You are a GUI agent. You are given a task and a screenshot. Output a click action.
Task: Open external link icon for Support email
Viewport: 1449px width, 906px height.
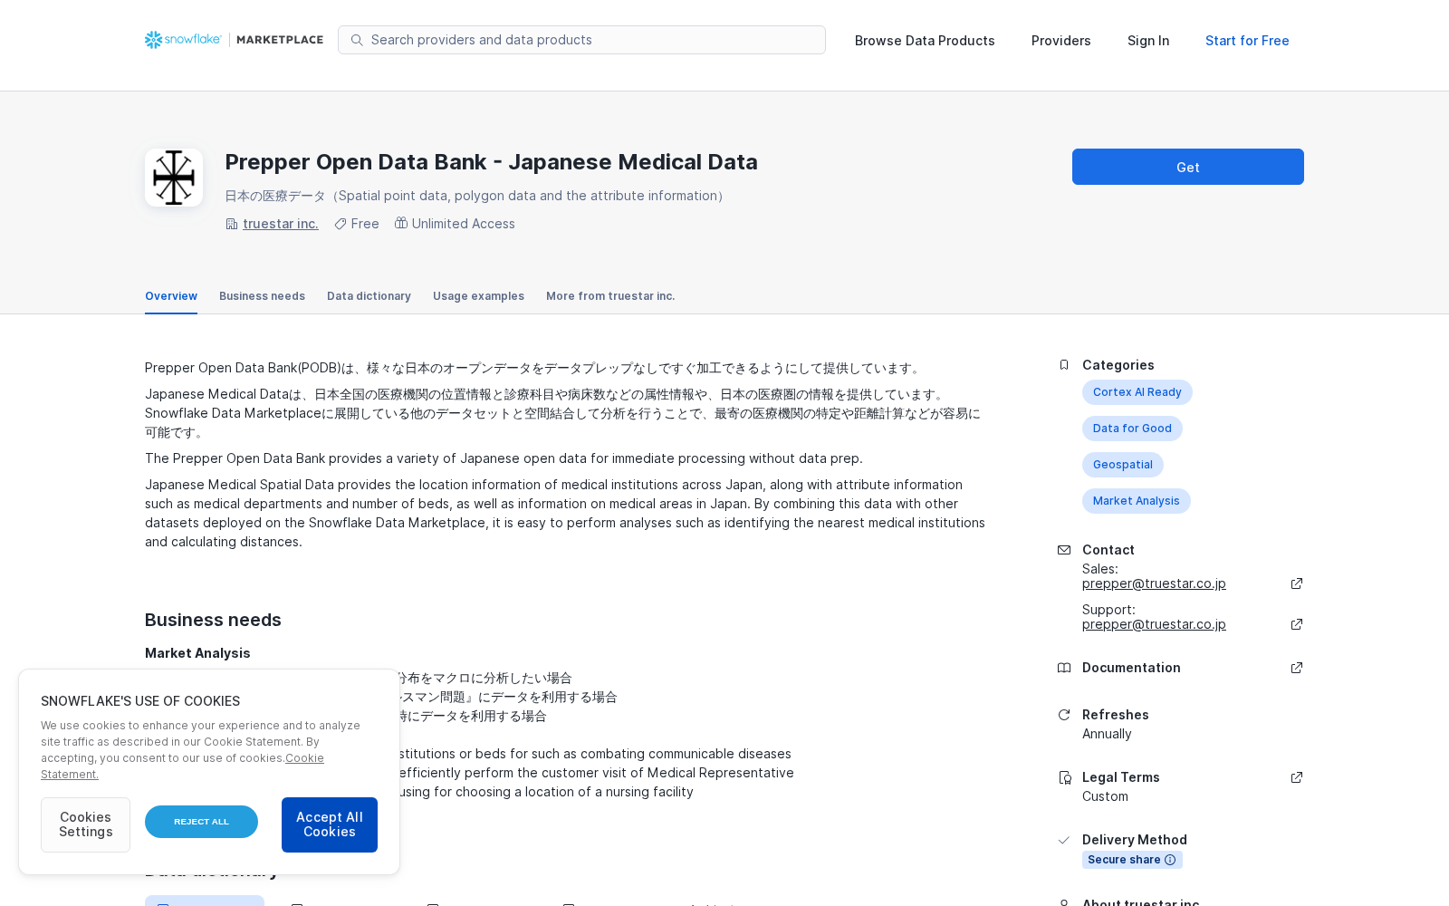(1297, 624)
